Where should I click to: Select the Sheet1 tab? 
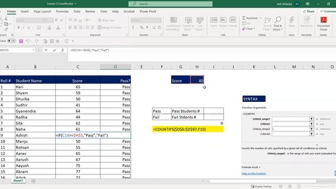(18, 181)
